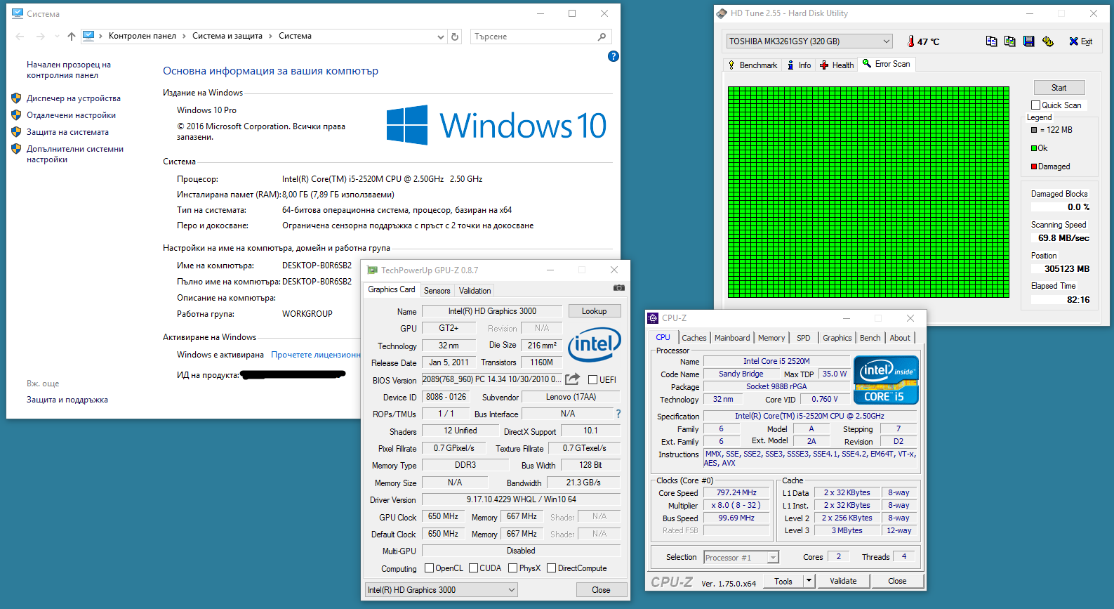Open Bench tab in CPU-Z
Viewport: 1114px width, 609px height.
tap(870, 338)
